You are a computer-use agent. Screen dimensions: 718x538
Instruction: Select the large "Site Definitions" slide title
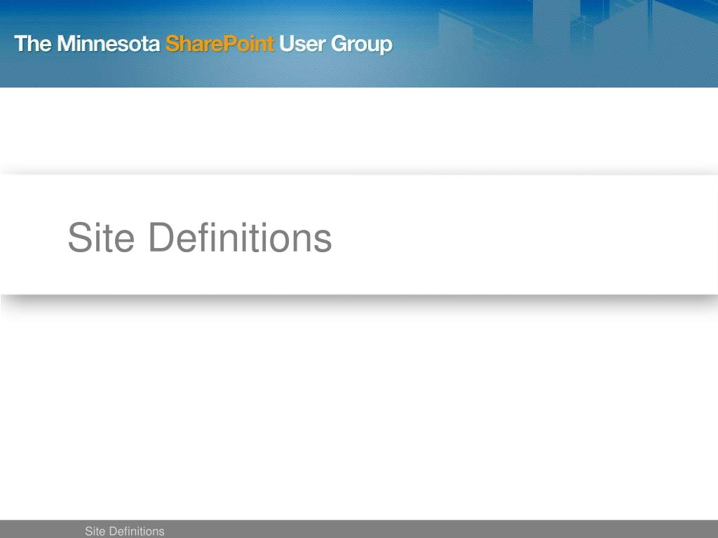click(200, 237)
